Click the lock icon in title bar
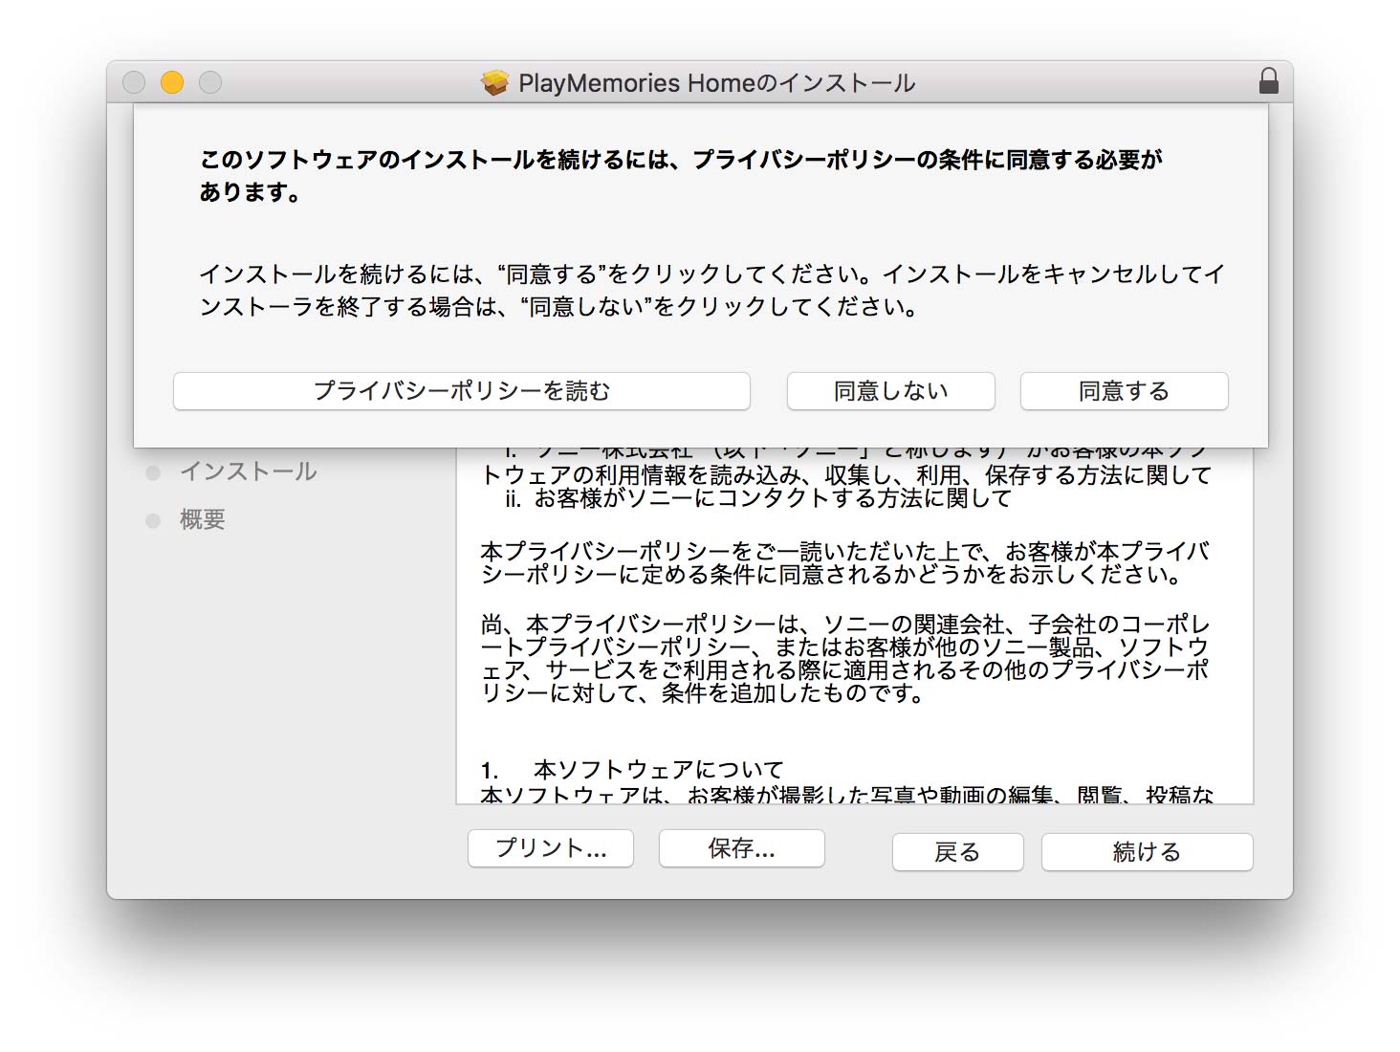The height and width of the screenshot is (1052, 1400). [1268, 81]
